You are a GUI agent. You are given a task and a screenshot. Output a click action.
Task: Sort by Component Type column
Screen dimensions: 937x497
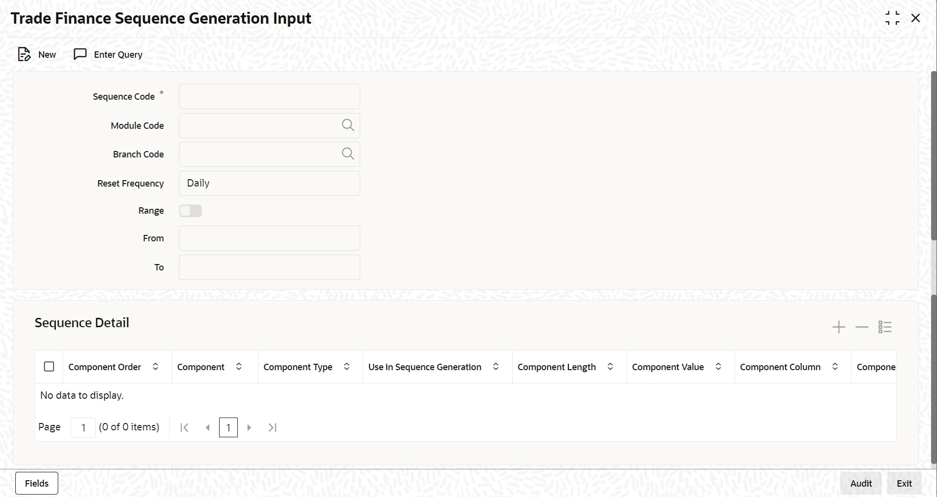347,367
